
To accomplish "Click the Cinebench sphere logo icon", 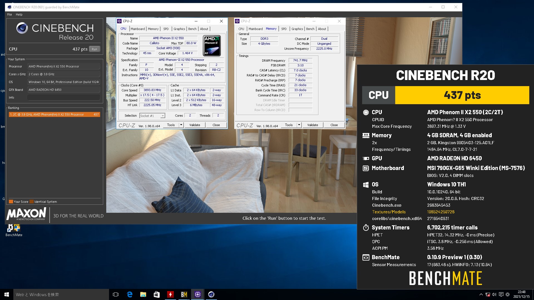I will 22,28.
